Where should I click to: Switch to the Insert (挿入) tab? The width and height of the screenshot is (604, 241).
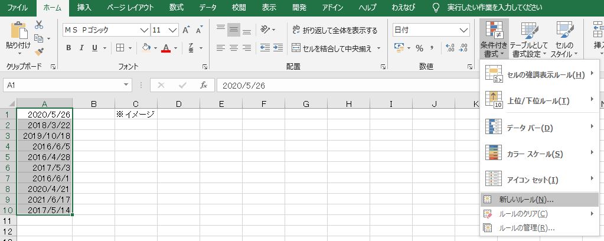[84, 8]
